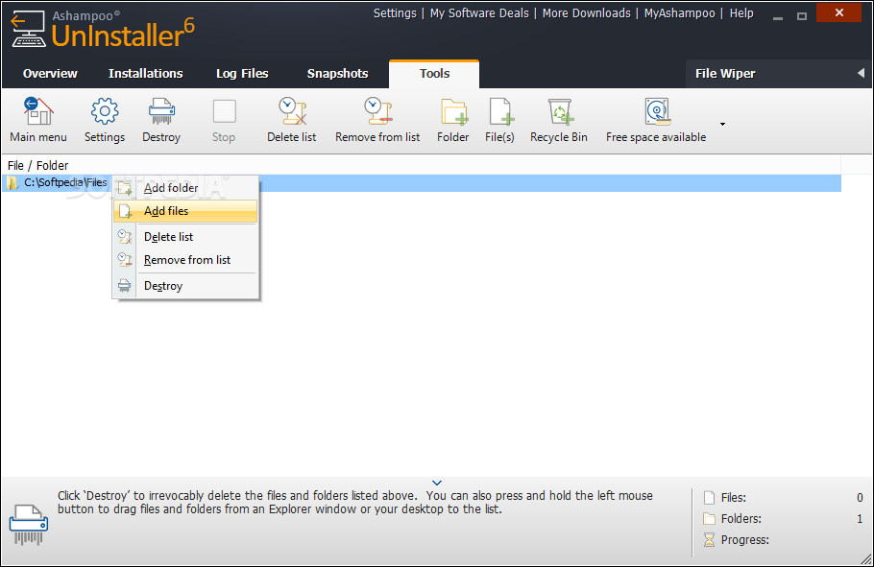Screen dimensions: 874x567
Task: Choose Remove from list in context menu
Action: pos(185,260)
